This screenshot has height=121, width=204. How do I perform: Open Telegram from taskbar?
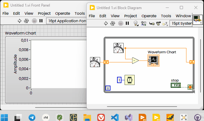(x=32, y=117)
